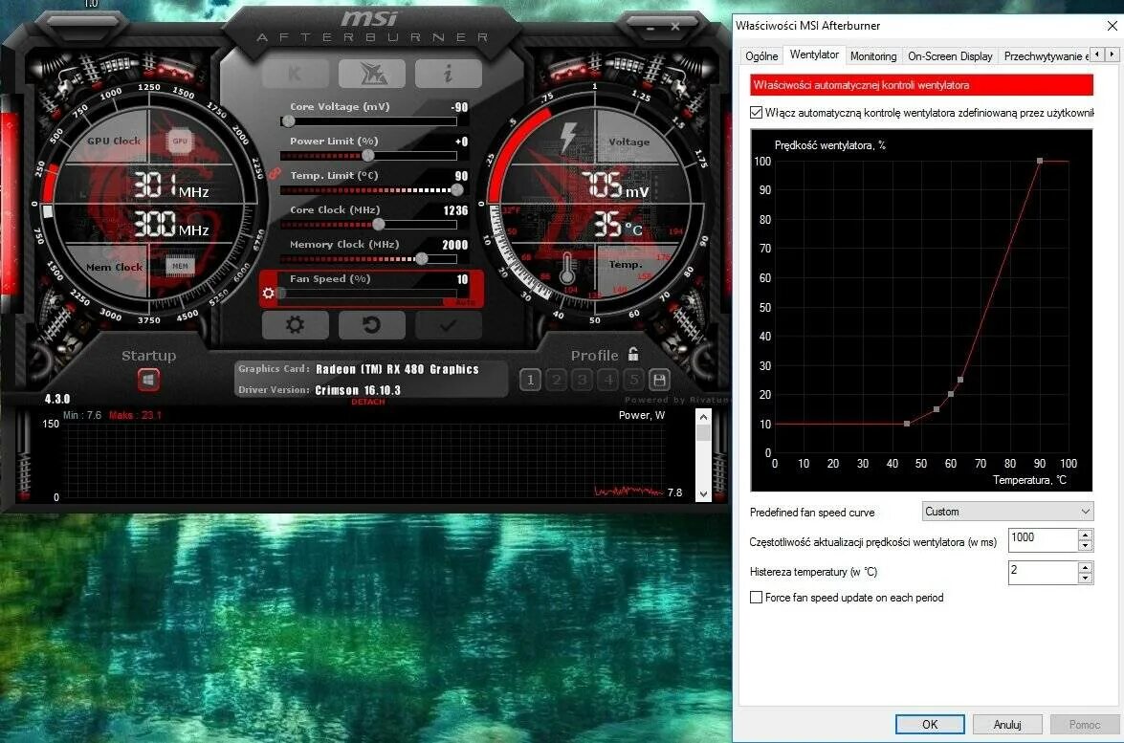Increase fan update period with up arrow
The height and width of the screenshot is (743, 1124).
pyautogui.click(x=1086, y=535)
